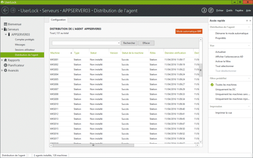The width and height of the screenshot is (253, 158).
Task: Click the horizontal scrollbar thumb
Action: tap(93, 145)
